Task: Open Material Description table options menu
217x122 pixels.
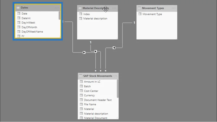Action: [114, 8]
